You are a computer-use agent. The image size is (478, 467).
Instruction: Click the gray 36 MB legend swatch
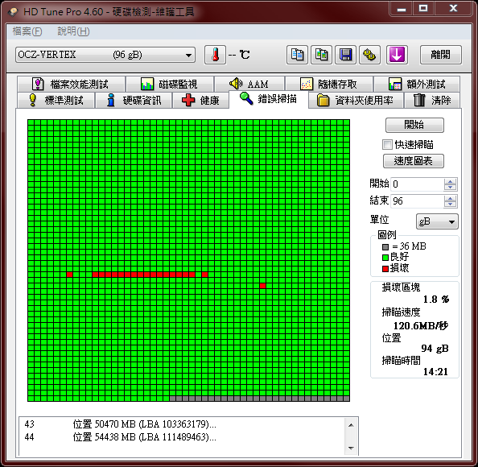coord(385,246)
